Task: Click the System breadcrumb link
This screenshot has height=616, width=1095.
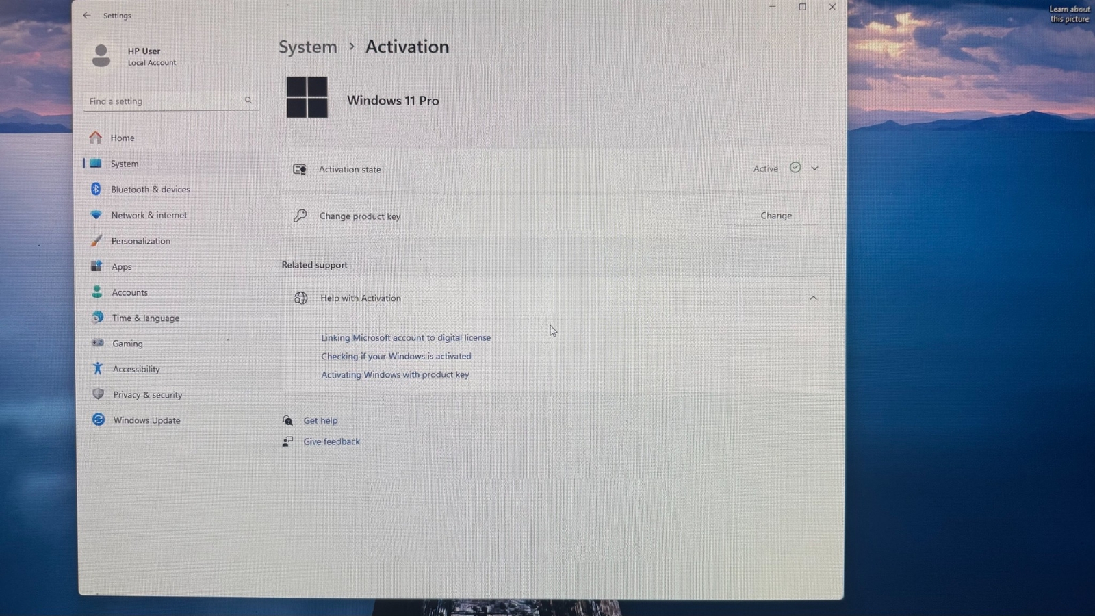Action: [307, 47]
